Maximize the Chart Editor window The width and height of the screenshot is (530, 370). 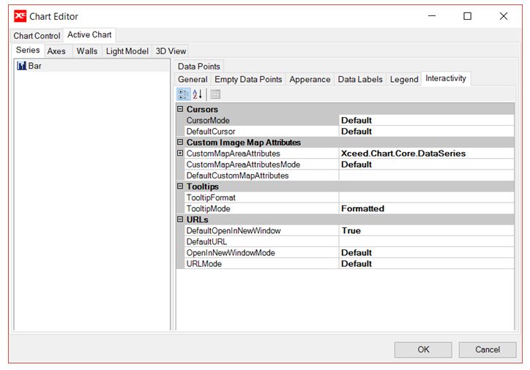click(x=467, y=16)
